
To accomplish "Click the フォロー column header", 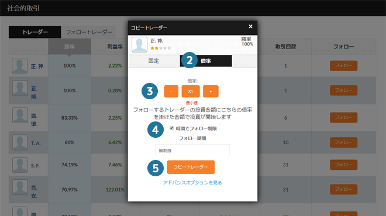I will [343, 47].
